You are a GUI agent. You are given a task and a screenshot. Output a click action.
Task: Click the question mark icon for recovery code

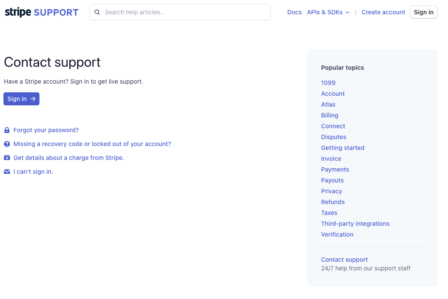pyautogui.click(x=7, y=144)
